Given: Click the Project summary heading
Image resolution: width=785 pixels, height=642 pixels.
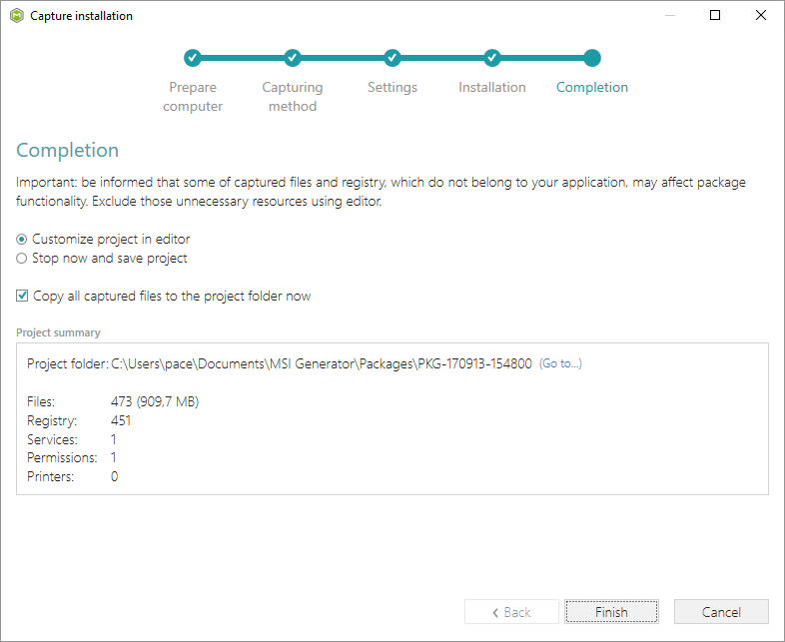Looking at the screenshot, I should point(58,332).
